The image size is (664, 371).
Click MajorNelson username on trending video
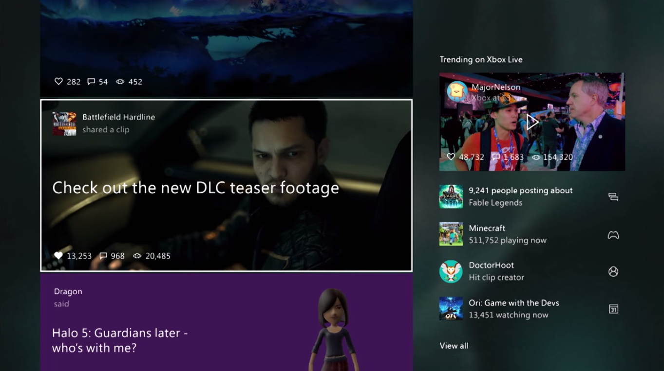[x=496, y=87]
